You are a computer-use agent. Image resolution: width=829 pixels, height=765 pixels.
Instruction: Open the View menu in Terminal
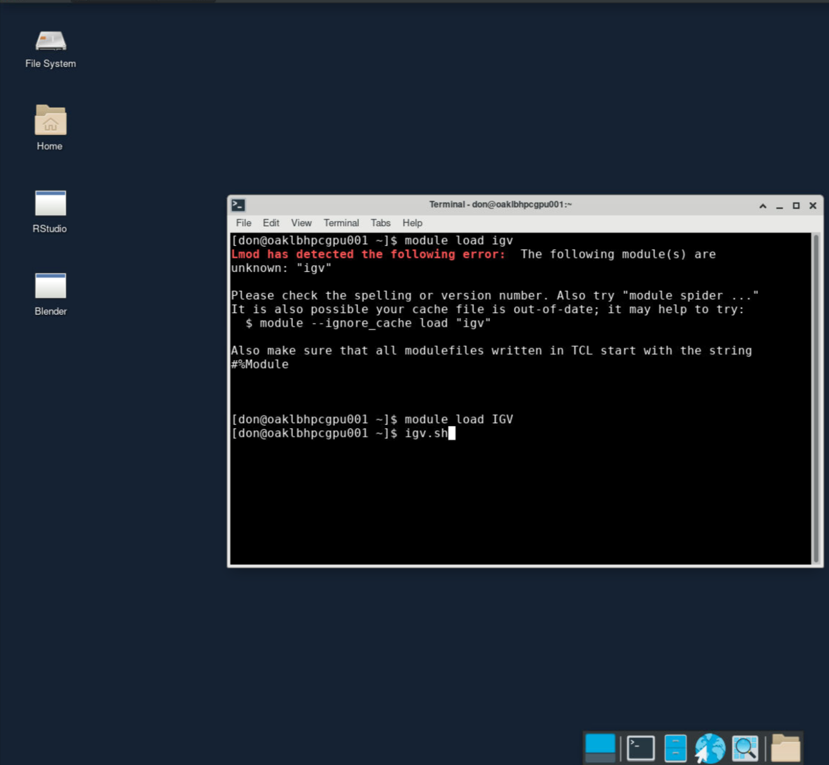pos(301,223)
